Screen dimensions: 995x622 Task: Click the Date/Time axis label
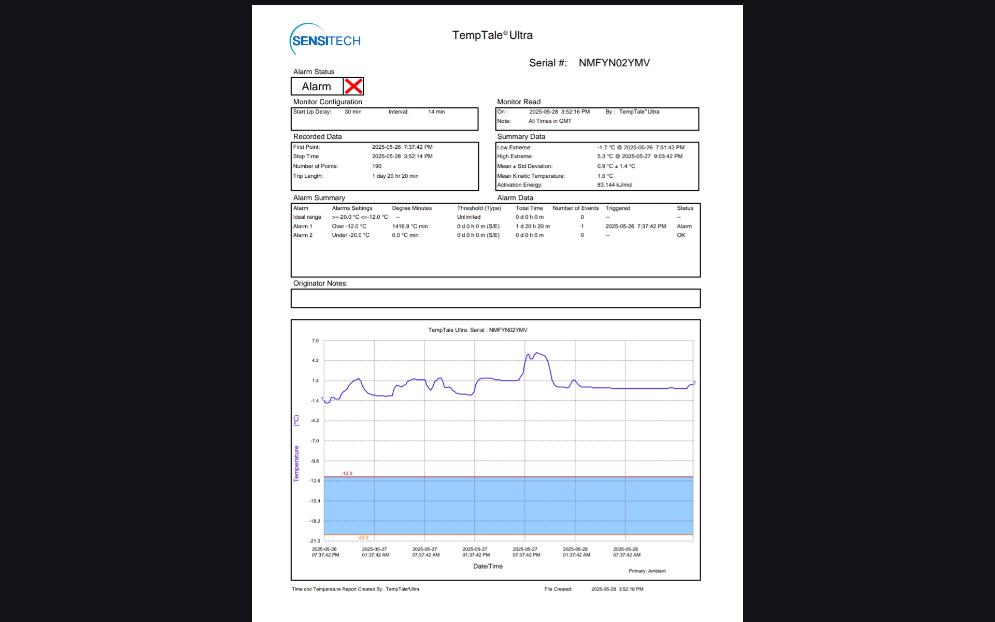488,567
